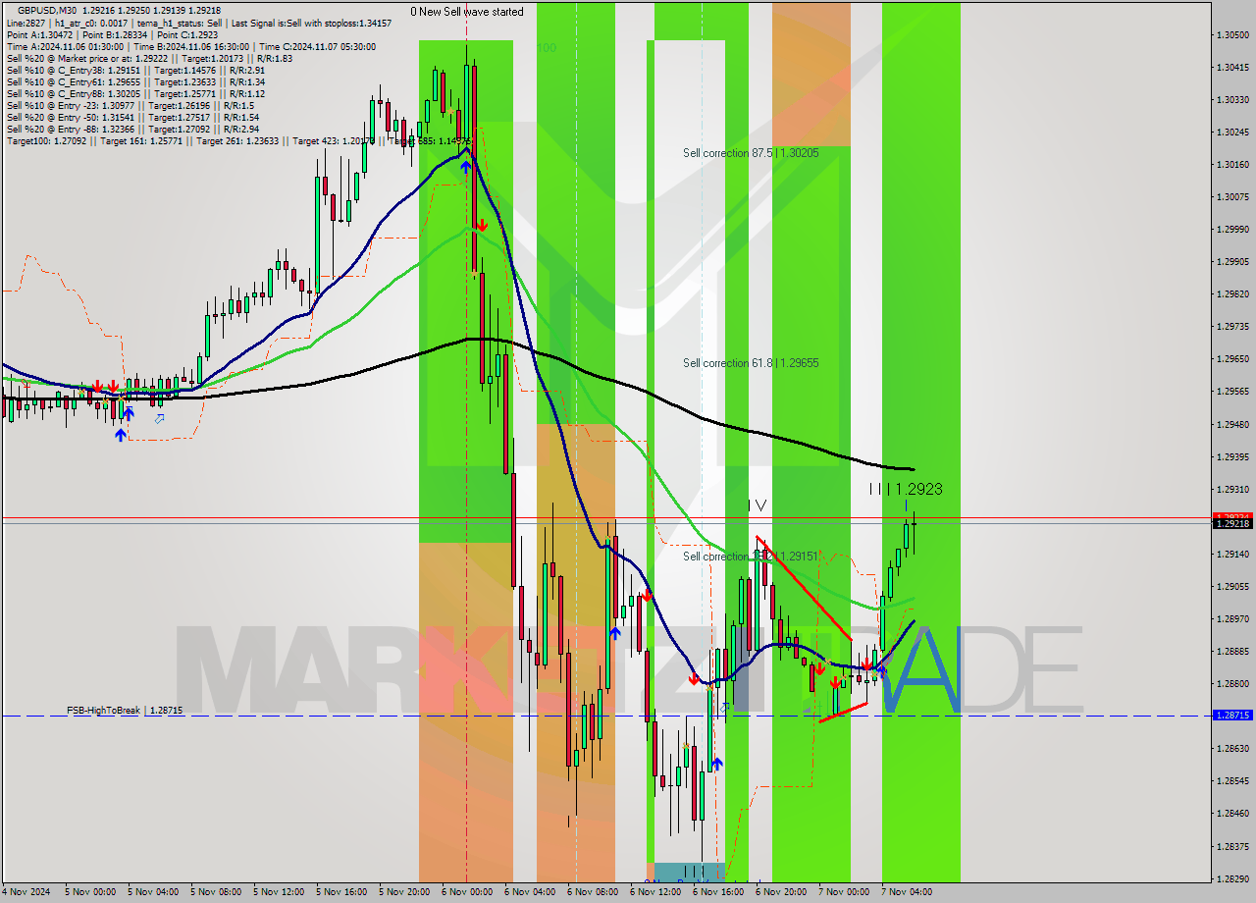Click the 1.28630 price axis label
The height and width of the screenshot is (903, 1256).
tap(1232, 748)
